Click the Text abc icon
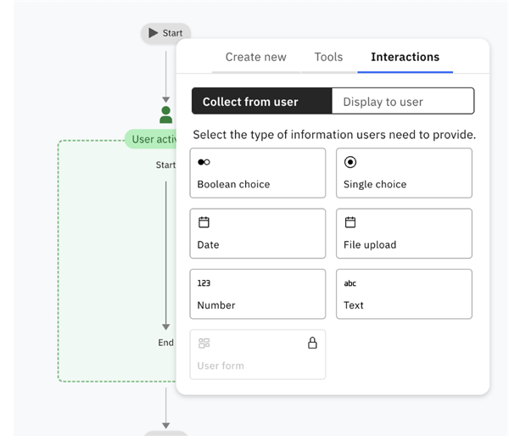The height and width of the screenshot is (447, 509). [x=350, y=283]
